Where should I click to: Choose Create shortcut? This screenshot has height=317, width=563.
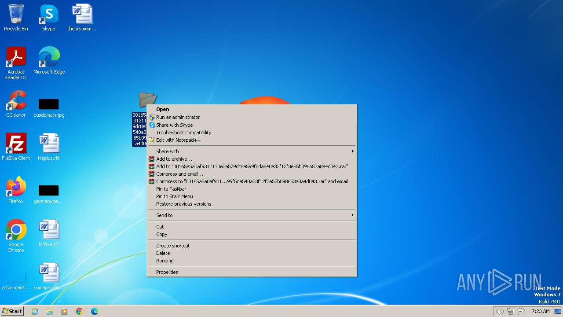pos(252,246)
